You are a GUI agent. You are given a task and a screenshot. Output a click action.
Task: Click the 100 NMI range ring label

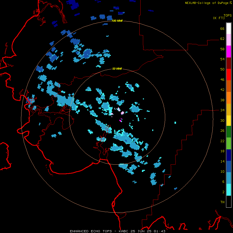coord(117,21)
